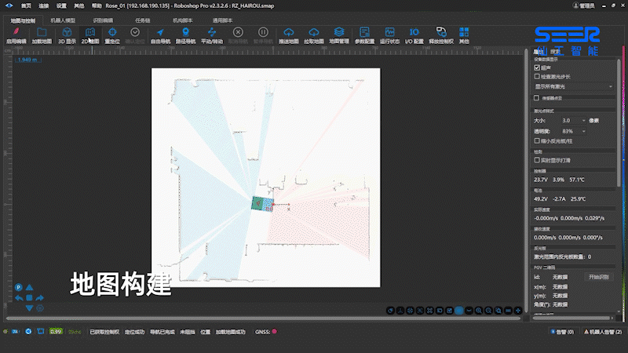
Task: Start 自由导航 (free navigation) tool
Action: tap(160, 35)
